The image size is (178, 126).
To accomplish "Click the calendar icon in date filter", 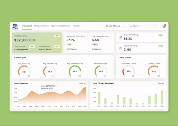I will (x=107, y=26).
